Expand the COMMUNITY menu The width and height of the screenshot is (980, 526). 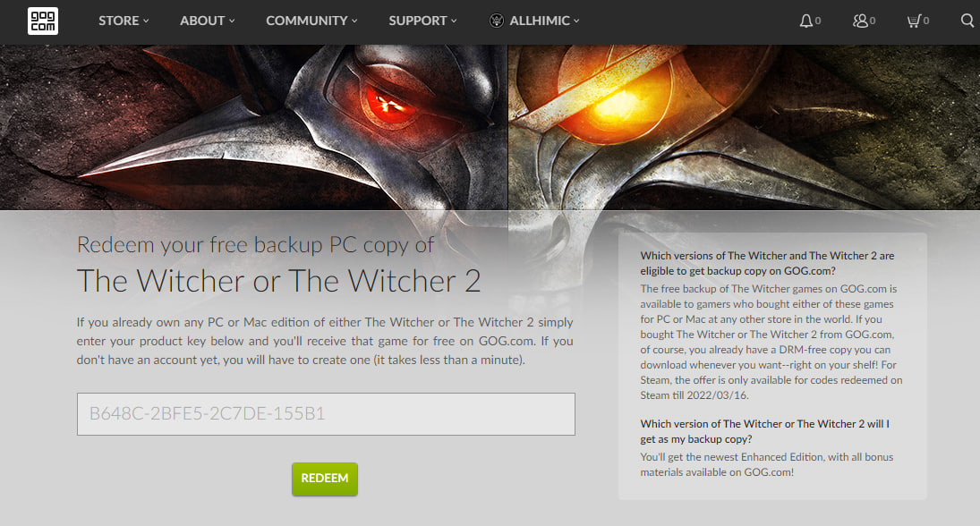(311, 21)
